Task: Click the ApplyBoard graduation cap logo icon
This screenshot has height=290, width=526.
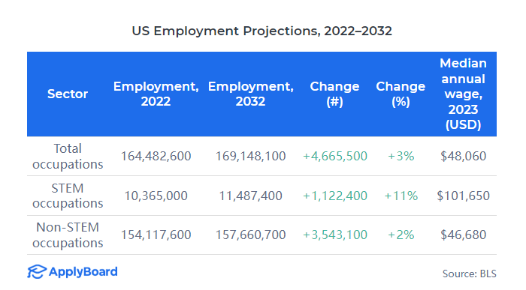Action: 36,271
